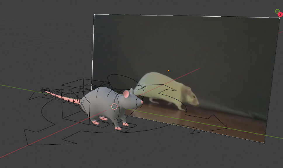Select the circular nose control on rat's snout
Screen dimensions: 283x168
(x=139, y=101)
